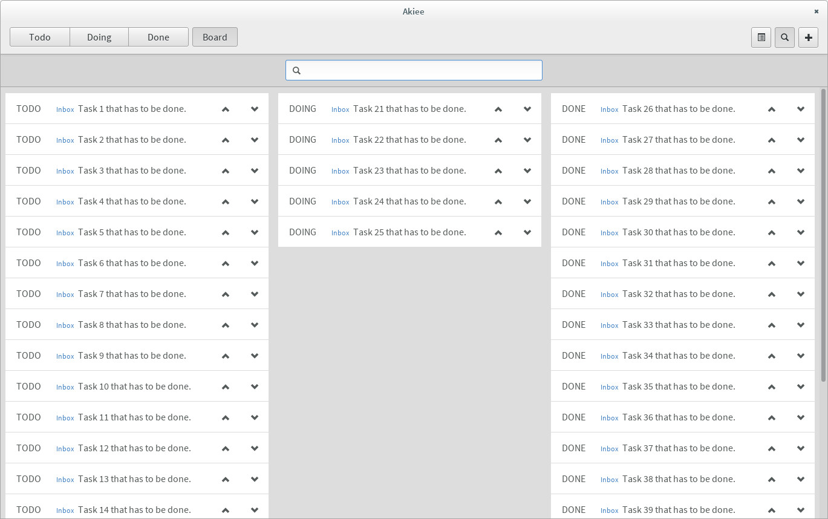Select "Task 30 that has to be done."

click(679, 232)
